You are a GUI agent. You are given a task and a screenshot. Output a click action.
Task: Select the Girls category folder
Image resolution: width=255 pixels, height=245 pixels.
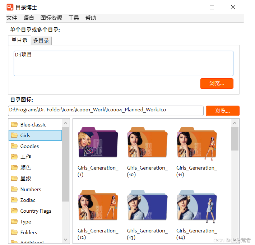tap(35, 135)
